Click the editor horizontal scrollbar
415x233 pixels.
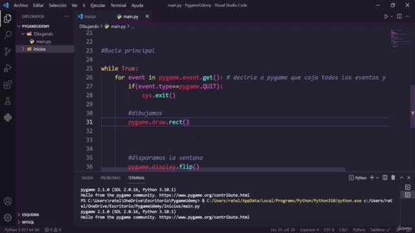pos(223,170)
